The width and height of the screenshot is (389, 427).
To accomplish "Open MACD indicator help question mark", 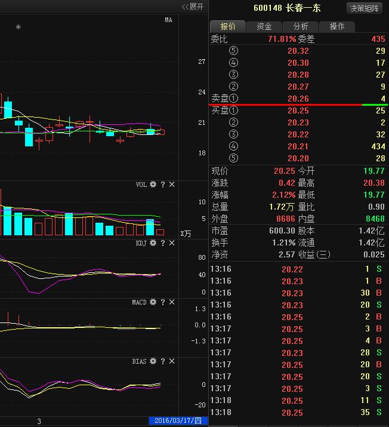I will pyautogui.click(x=163, y=302).
